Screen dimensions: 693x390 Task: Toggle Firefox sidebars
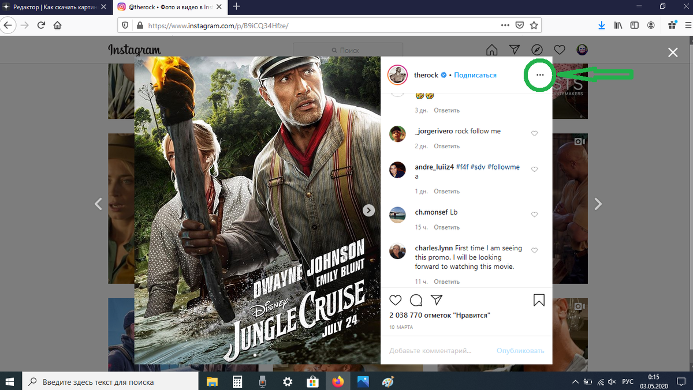point(635,25)
